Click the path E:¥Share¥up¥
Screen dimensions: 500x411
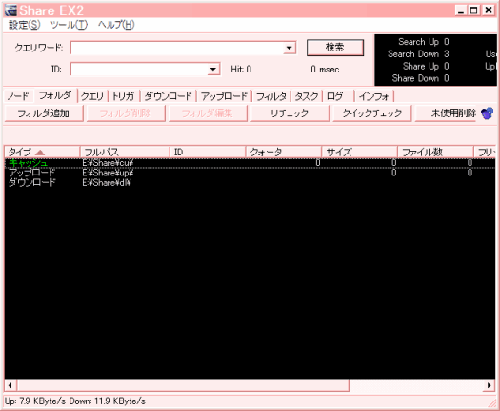click(108, 173)
